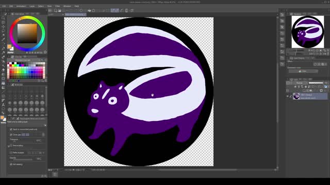
Task: Click the Scale/Rotate icon in command bar
Action: pyautogui.click(x=93, y=10)
